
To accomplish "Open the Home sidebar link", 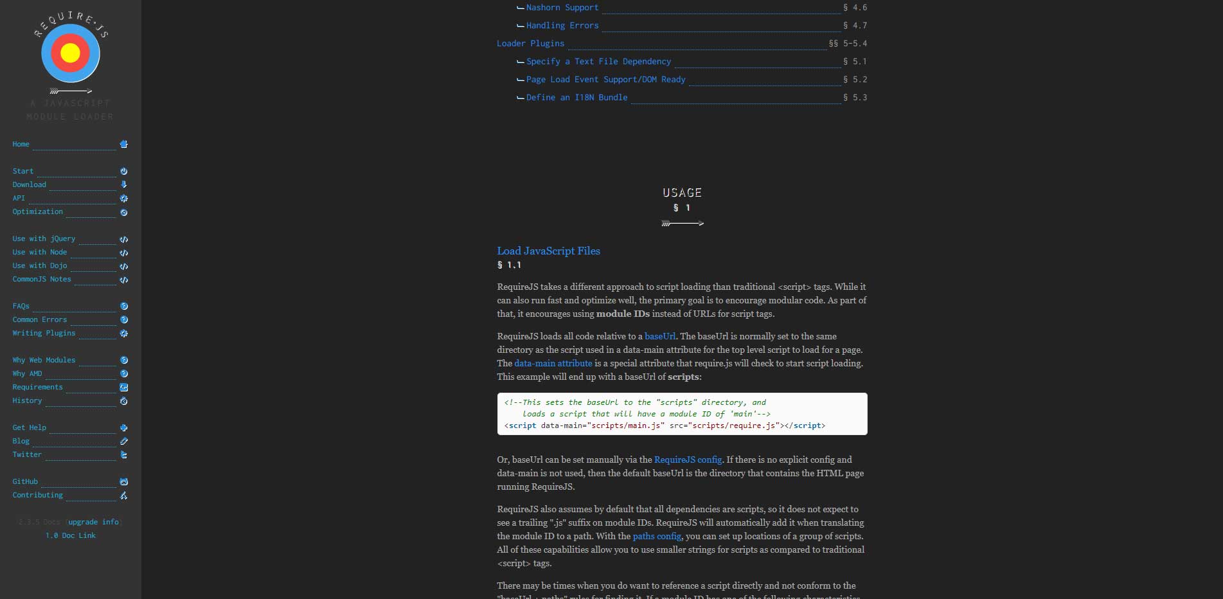I will tap(21, 144).
